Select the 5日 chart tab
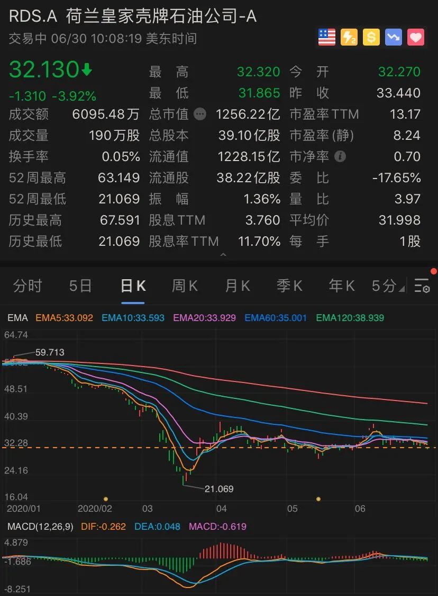 click(x=80, y=286)
